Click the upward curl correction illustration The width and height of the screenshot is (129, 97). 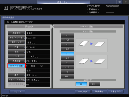(x=92, y=45)
